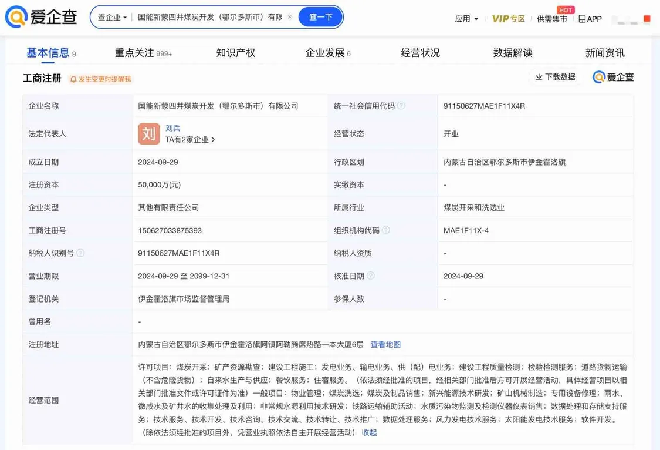Open the 经营状况 tab

click(420, 52)
